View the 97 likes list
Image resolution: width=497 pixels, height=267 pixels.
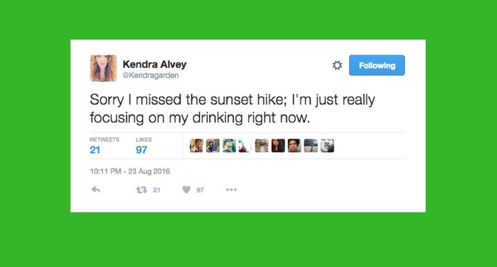pos(144,146)
